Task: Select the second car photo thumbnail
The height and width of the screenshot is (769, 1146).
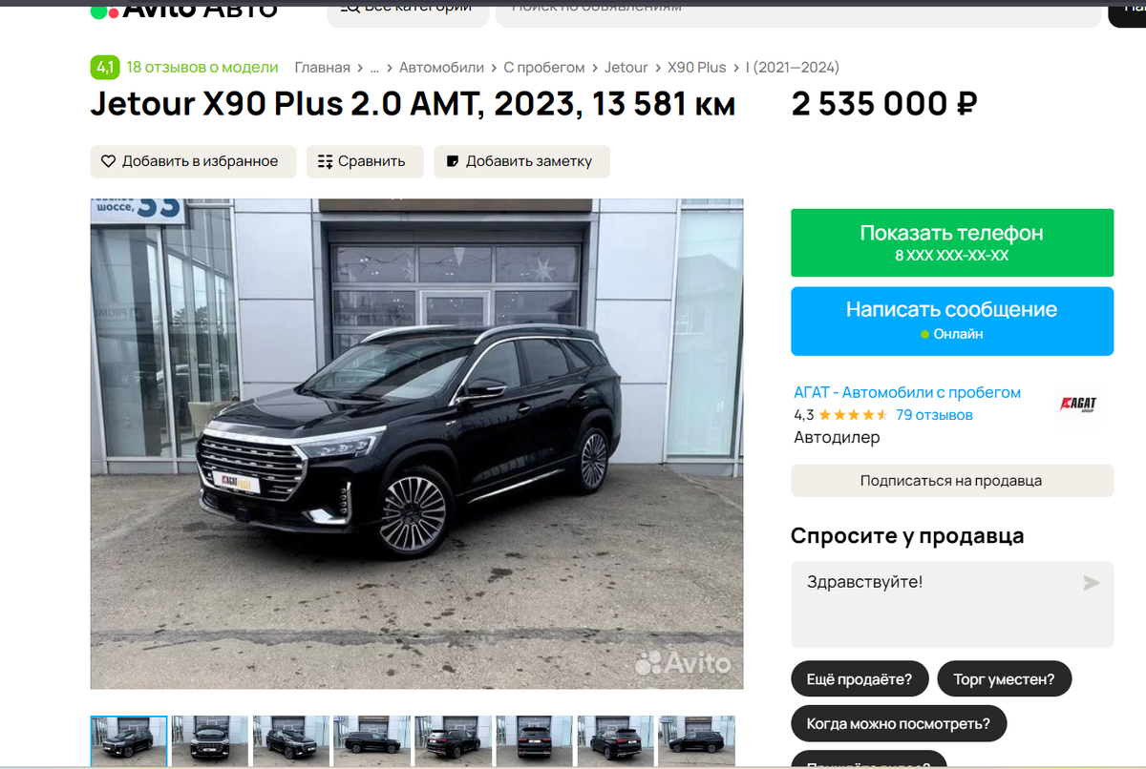Action: [210, 738]
